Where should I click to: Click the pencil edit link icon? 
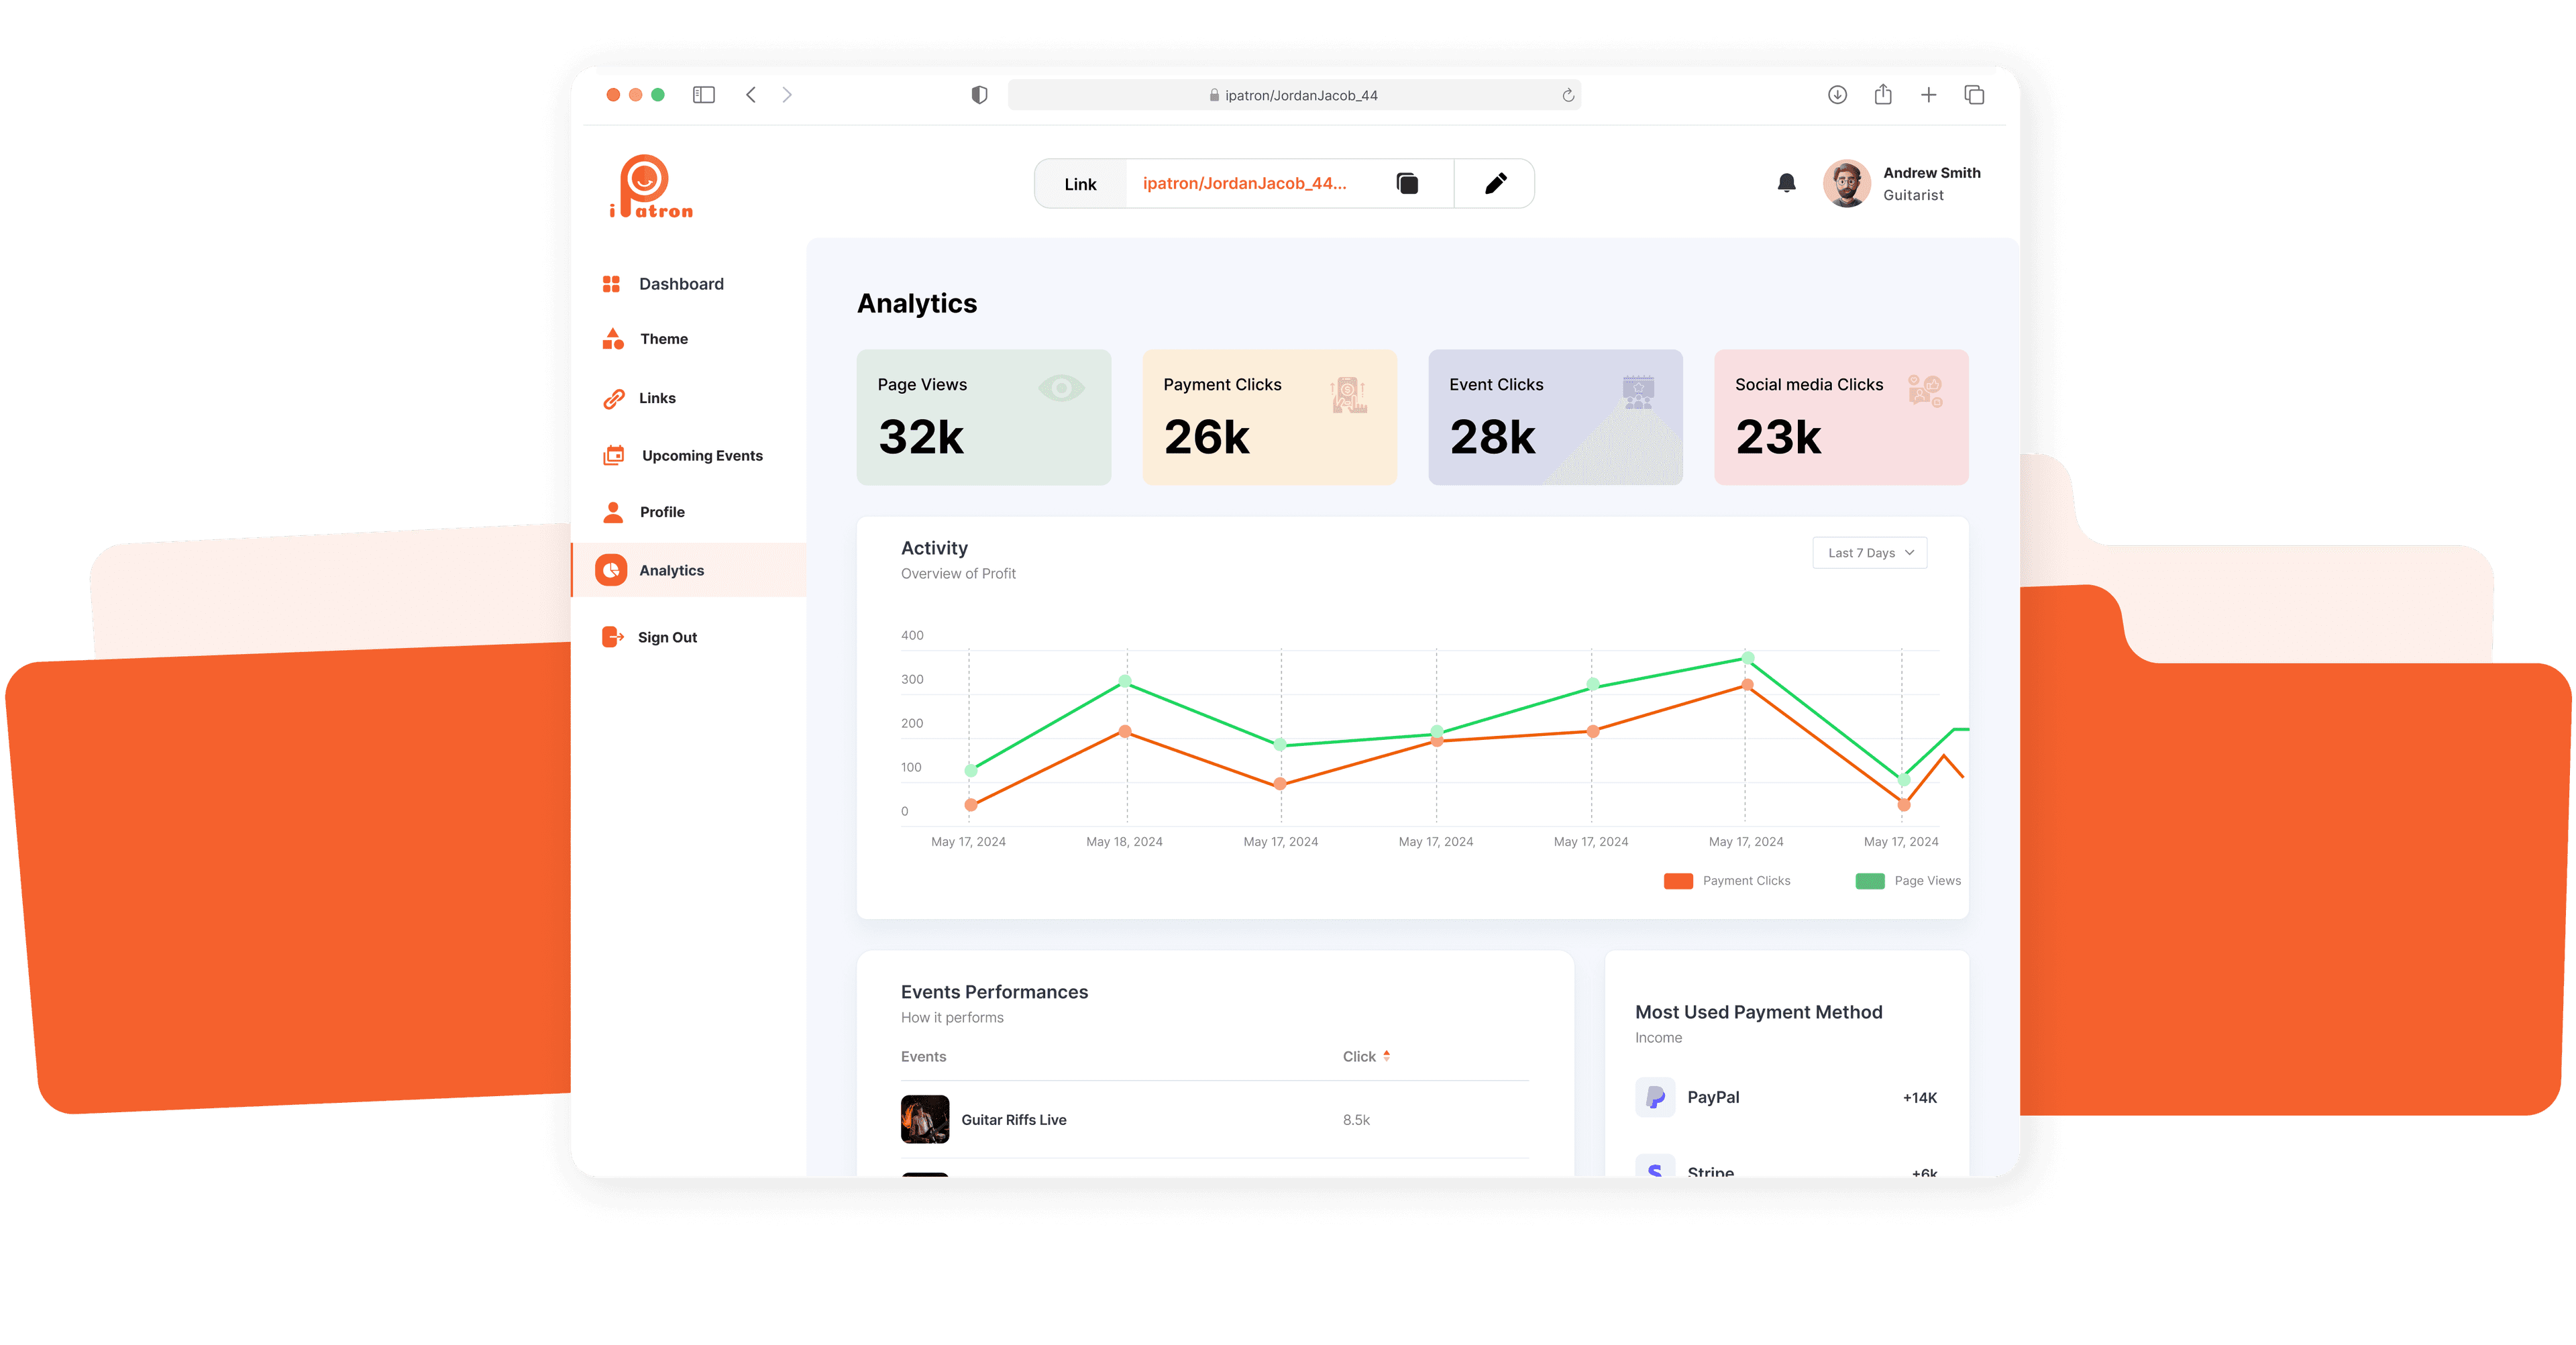[1495, 184]
